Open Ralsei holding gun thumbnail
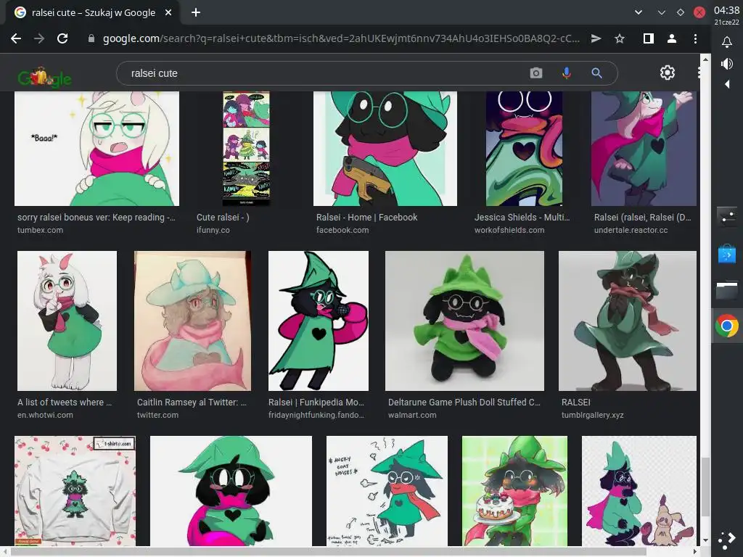The width and height of the screenshot is (743, 557). tap(385, 149)
